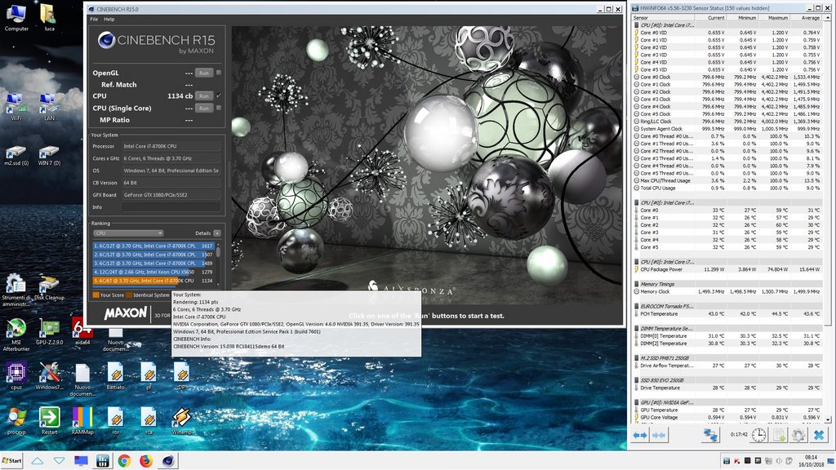This screenshot has width=836, height=470.
Task: Select ranking entry 1 scoring 1617
Action: pyautogui.click(x=153, y=246)
